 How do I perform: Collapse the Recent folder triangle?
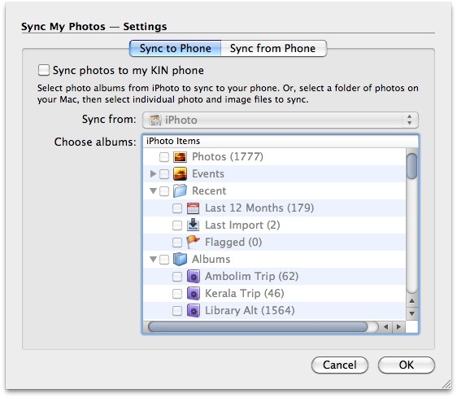pyautogui.click(x=154, y=190)
